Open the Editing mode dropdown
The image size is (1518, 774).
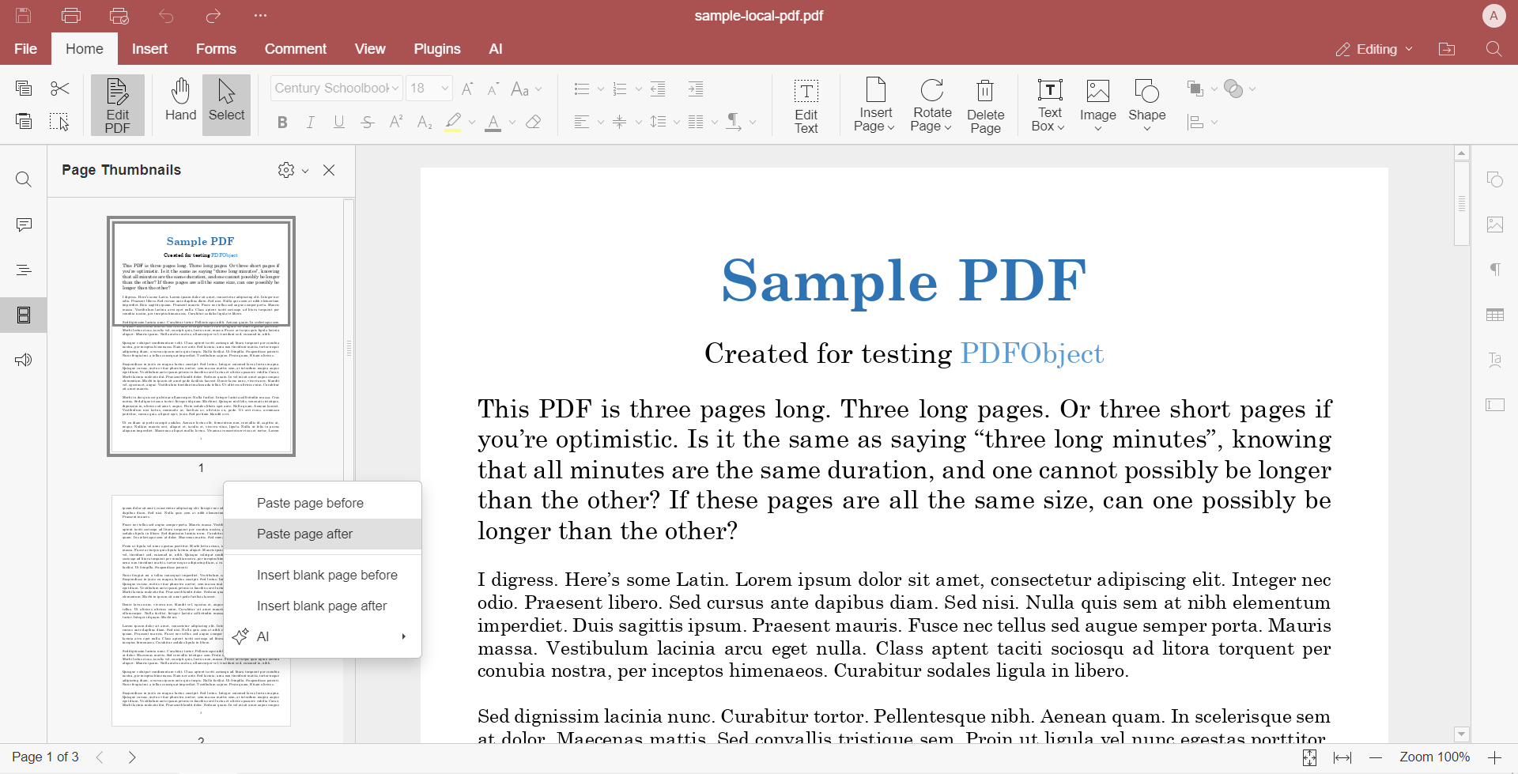tap(1374, 49)
